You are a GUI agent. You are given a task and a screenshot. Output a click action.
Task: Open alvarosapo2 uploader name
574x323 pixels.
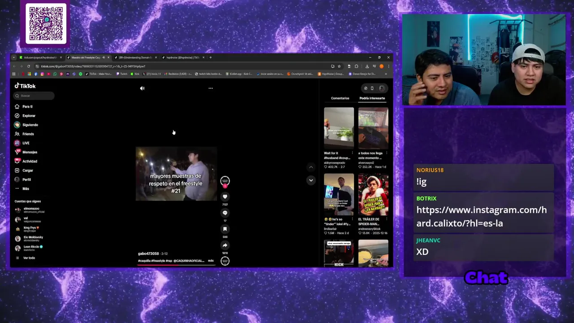point(366,163)
